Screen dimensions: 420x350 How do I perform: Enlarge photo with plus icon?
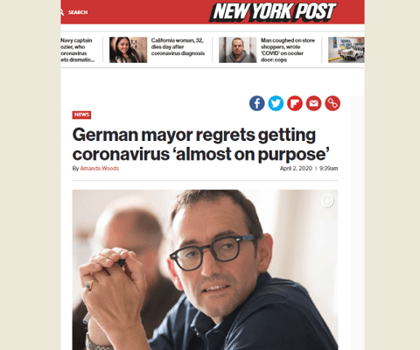tap(327, 200)
